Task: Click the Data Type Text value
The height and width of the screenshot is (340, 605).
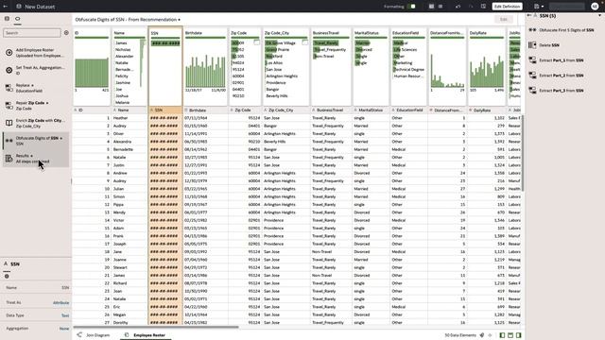Action: pos(65,315)
